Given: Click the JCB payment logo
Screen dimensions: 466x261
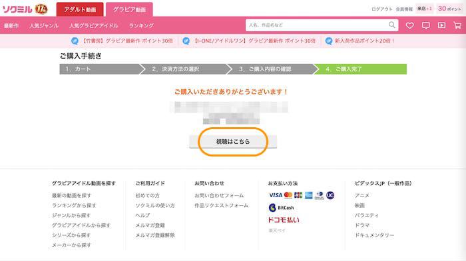Looking at the screenshot, I should pos(298,195).
